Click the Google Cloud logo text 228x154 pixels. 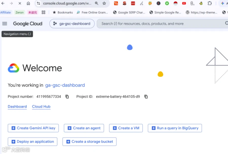tap(28, 24)
